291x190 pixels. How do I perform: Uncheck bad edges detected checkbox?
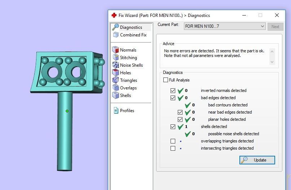click(x=173, y=98)
